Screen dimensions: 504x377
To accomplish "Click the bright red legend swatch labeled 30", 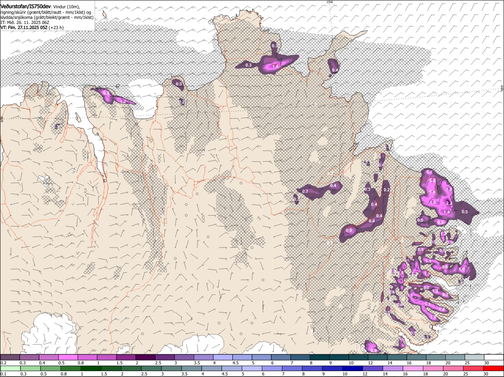I will [494, 368].
